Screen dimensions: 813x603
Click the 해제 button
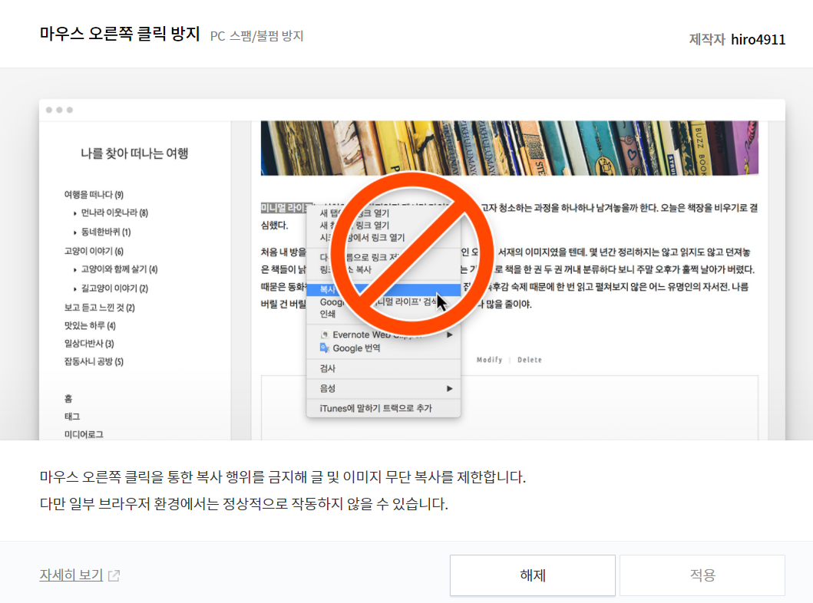coord(533,575)
